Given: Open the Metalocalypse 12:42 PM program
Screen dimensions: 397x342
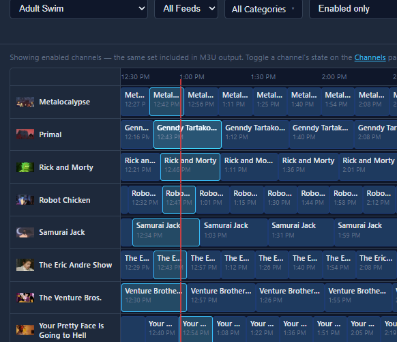Looking at the screenshot, I should tap(166, 102).
